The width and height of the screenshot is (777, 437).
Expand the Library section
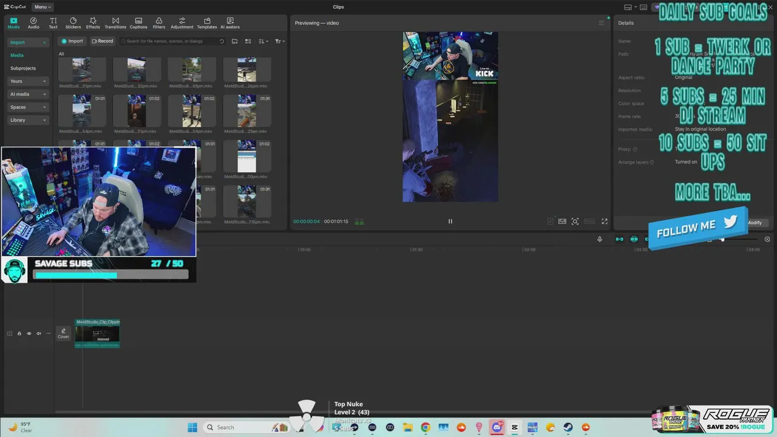coord(28,120)
